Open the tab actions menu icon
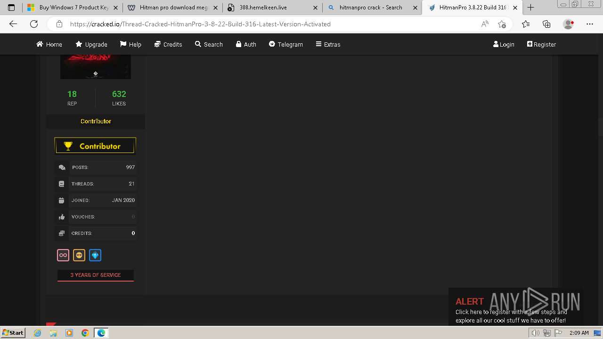This screenshot has height=339, width=603. point(11,8)
